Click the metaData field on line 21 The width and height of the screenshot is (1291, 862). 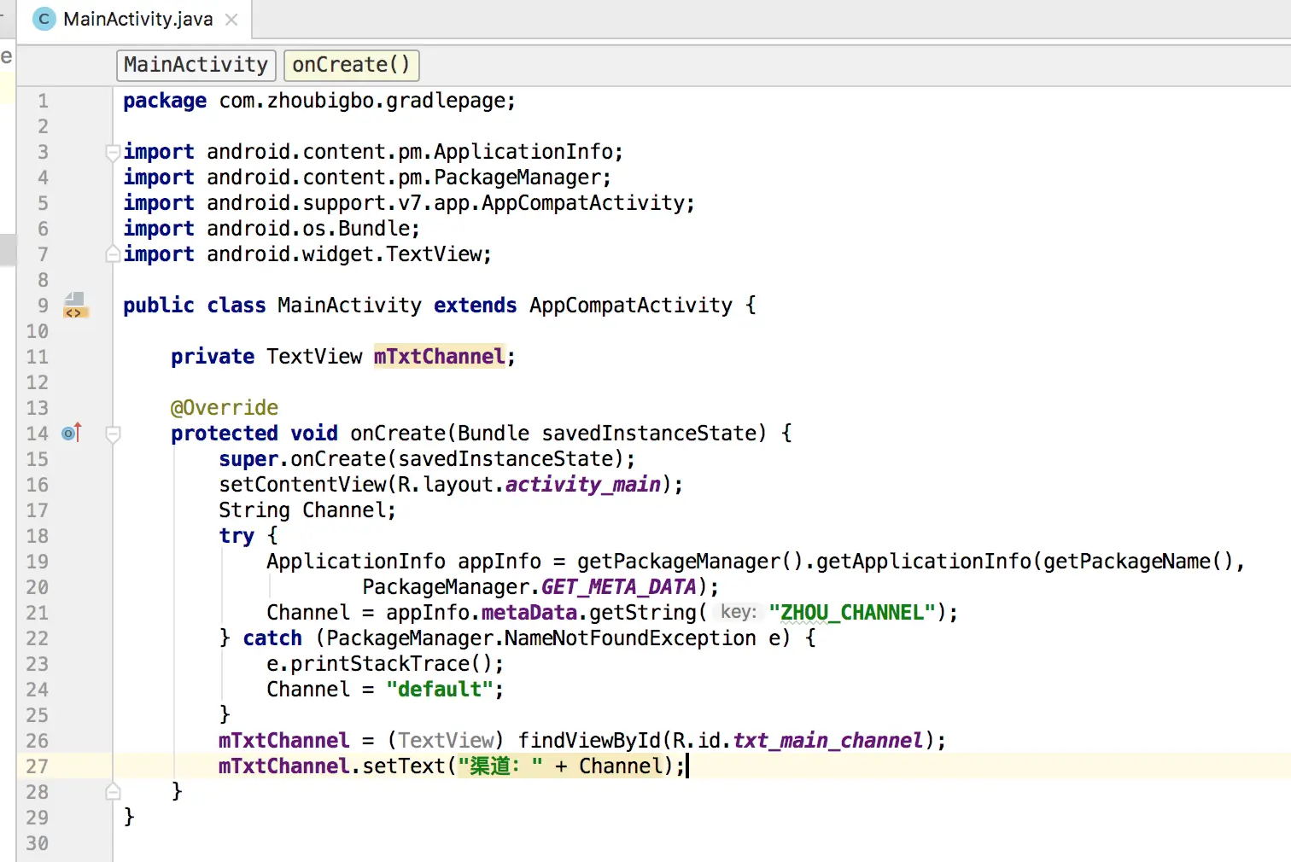529,613
